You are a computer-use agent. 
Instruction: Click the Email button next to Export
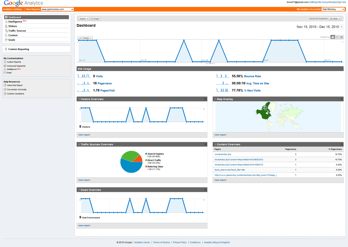[x=95, y=19]
